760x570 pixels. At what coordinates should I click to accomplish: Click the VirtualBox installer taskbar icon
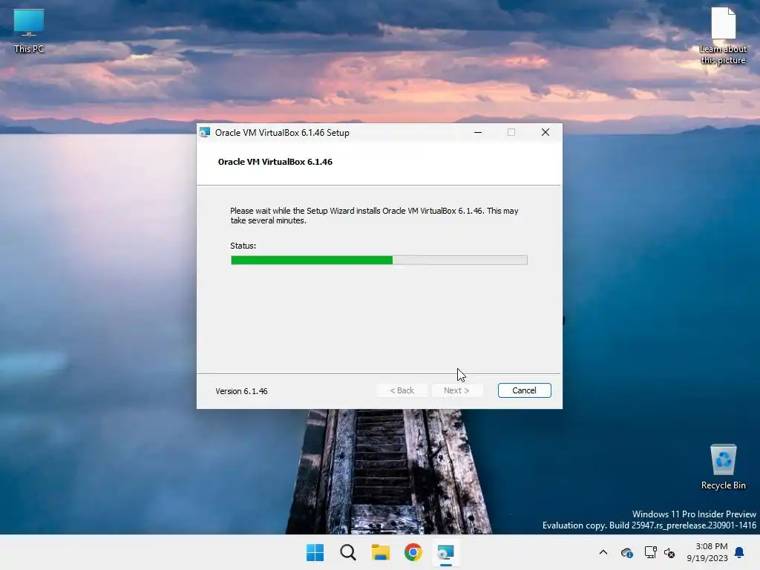tap(446, 552)
